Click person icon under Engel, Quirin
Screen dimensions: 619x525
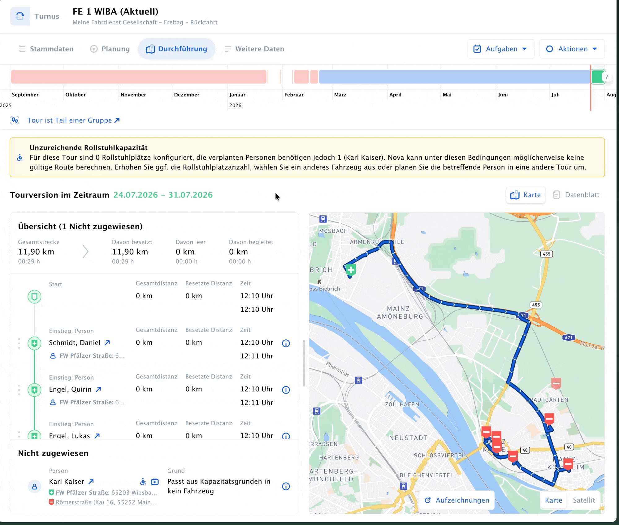click(x=53, y=402)
